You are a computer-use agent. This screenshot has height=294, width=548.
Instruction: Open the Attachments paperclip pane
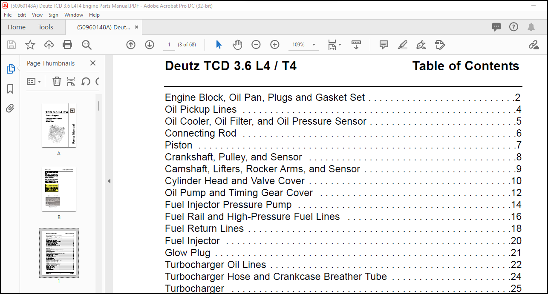[x=10, y=108]
